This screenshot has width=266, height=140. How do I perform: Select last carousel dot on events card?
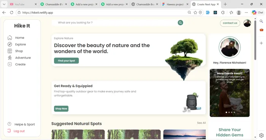coord(234,112)
